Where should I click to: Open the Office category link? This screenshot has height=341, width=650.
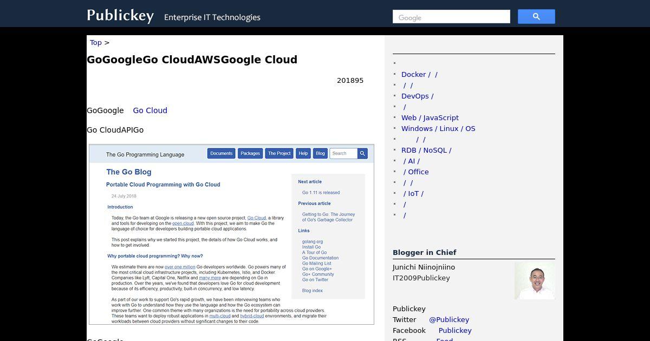point(416,172)
